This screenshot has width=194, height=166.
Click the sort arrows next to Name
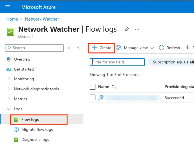[x=114, y=87]
